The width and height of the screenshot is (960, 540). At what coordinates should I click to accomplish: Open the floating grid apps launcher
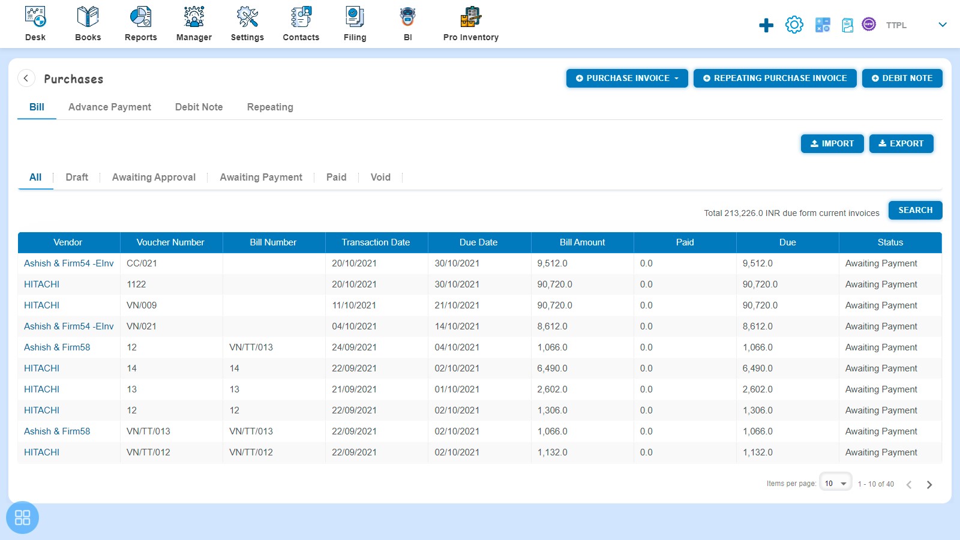pyautogui.click(x=22, y=517)
